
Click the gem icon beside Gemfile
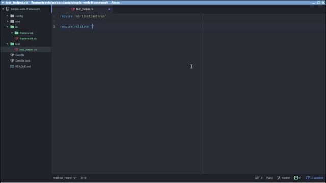pyautogui.click(x=12, y=55)
